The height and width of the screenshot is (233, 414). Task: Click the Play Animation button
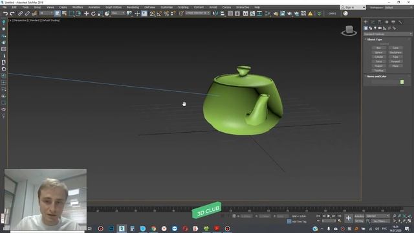point(329,216)
